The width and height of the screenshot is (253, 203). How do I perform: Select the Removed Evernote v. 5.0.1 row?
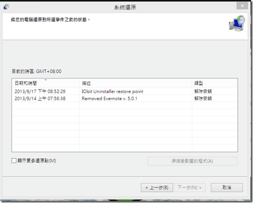pos(124,98)
